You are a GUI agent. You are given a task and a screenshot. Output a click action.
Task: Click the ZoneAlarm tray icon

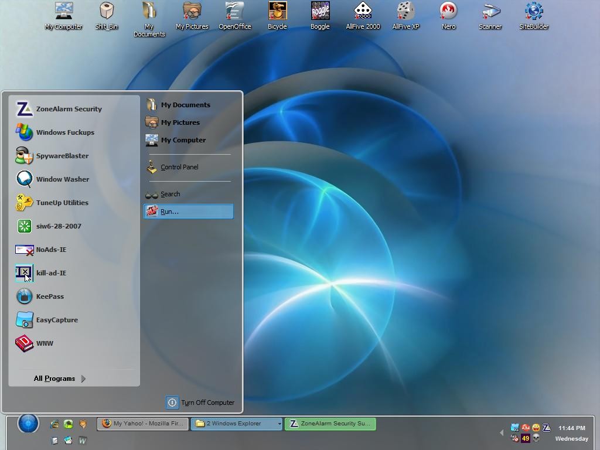coord(547,427)
